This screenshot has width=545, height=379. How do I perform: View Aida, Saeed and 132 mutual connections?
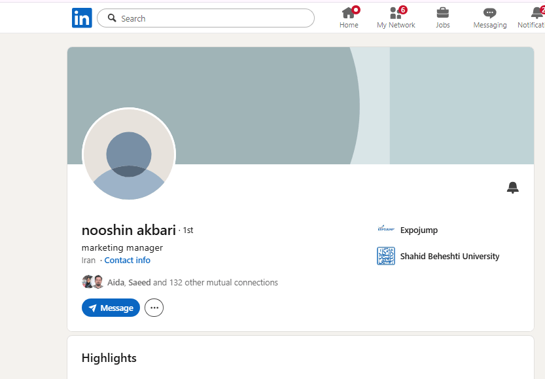tap(192, 282)
